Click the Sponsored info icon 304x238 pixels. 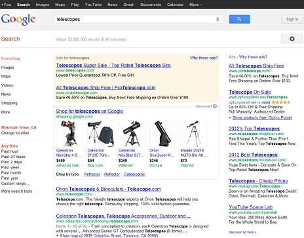pos(215,106)
